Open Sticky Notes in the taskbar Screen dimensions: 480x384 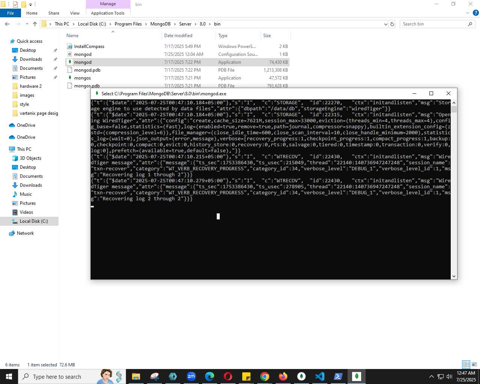pos(246,376)
